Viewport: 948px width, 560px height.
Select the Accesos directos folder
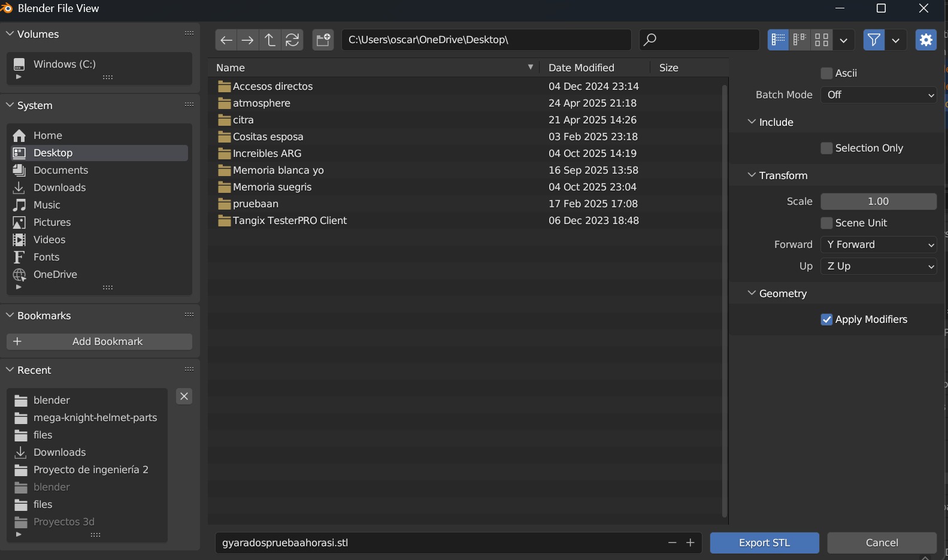click(x=465, y=86)
